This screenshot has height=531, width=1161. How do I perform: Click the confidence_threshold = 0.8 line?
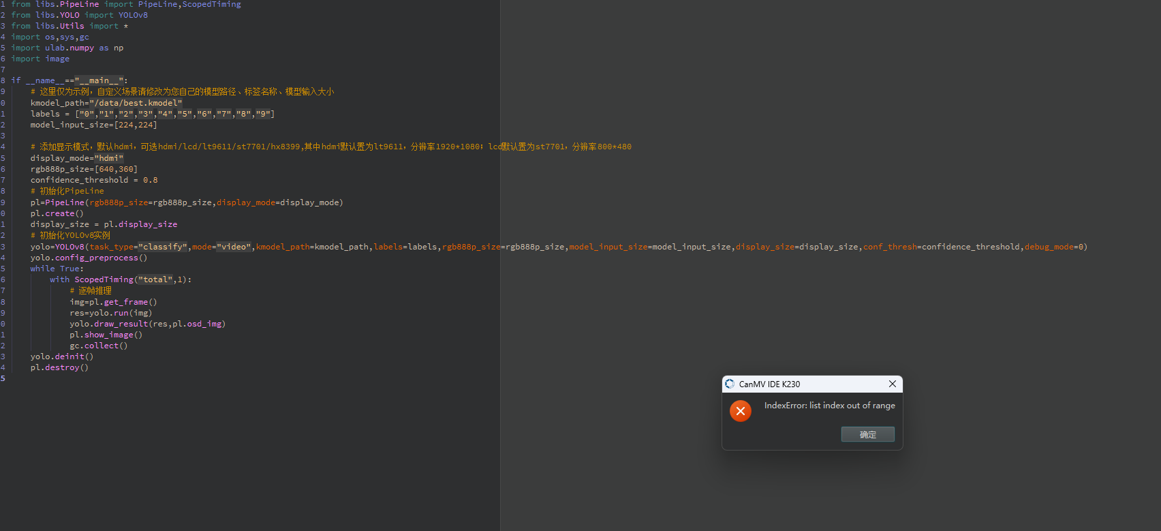coord(93,180)
